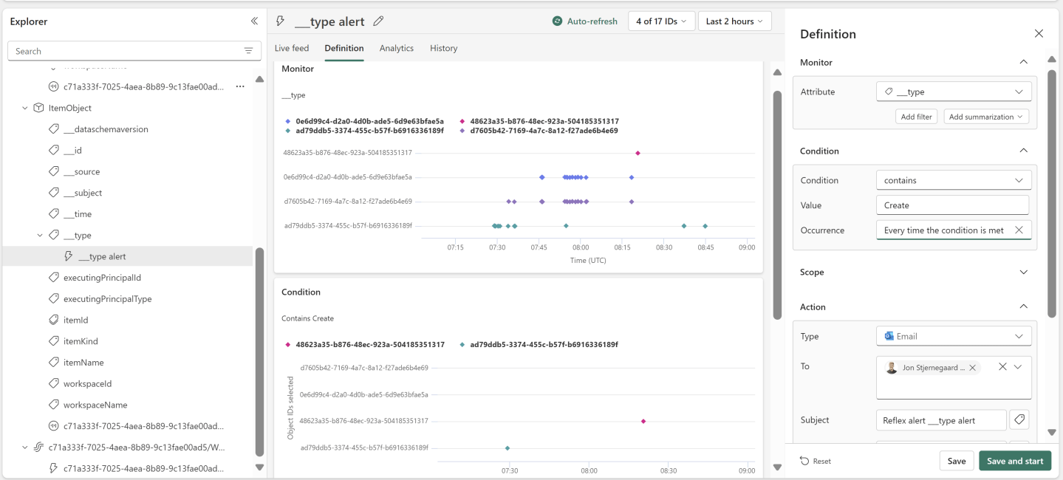The height and width of the screenshot is (480, 1063).
Task: Open the "Last 2 hours" time range dropdown
Action: [734, 21]
